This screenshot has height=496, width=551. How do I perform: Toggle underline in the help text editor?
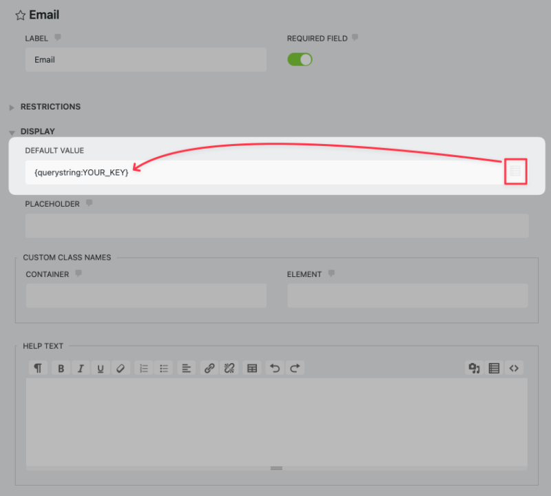pos(101,368)
